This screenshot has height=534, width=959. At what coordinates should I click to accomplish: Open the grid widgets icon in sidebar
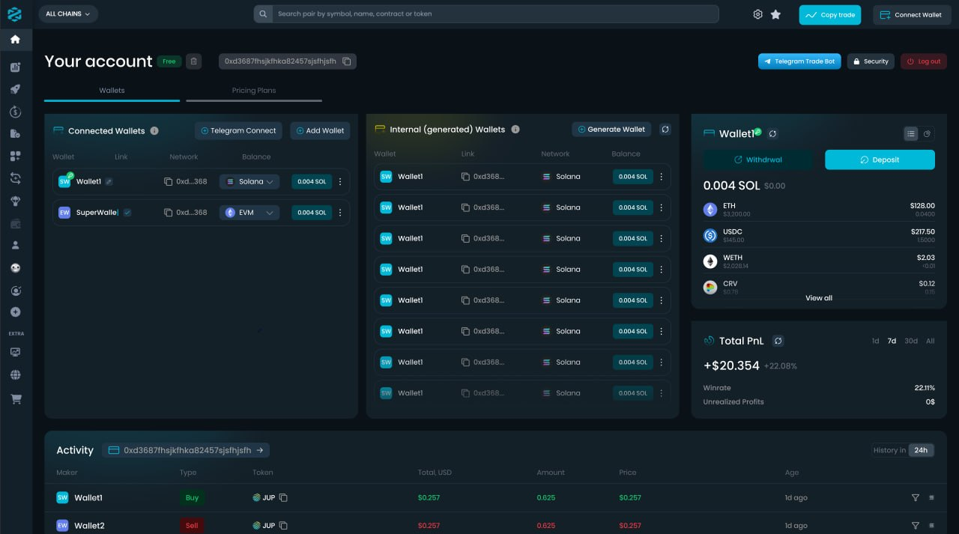[x=15, y=156]
